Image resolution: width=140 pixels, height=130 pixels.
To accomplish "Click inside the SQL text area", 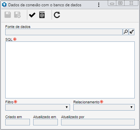I will 70,70.
